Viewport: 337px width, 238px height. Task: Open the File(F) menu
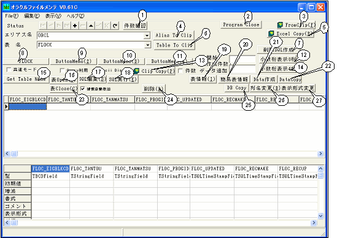[x=12, y=16]
